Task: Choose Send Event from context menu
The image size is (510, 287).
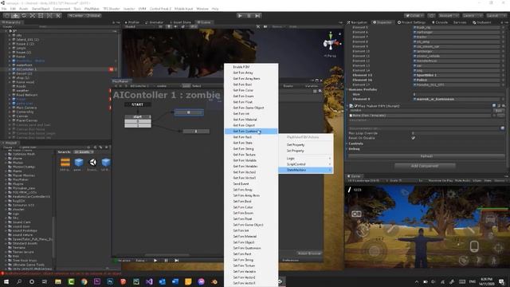Action: pos(251,184)
